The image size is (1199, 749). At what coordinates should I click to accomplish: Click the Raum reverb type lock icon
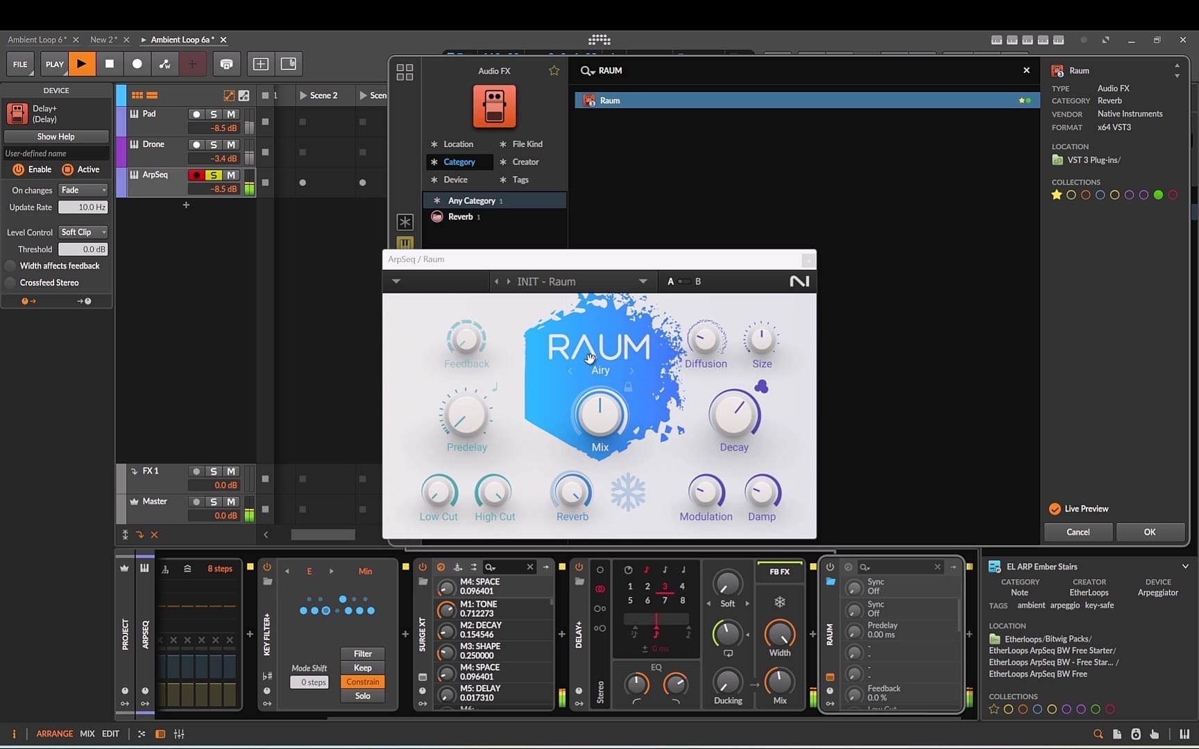(628, 388)
